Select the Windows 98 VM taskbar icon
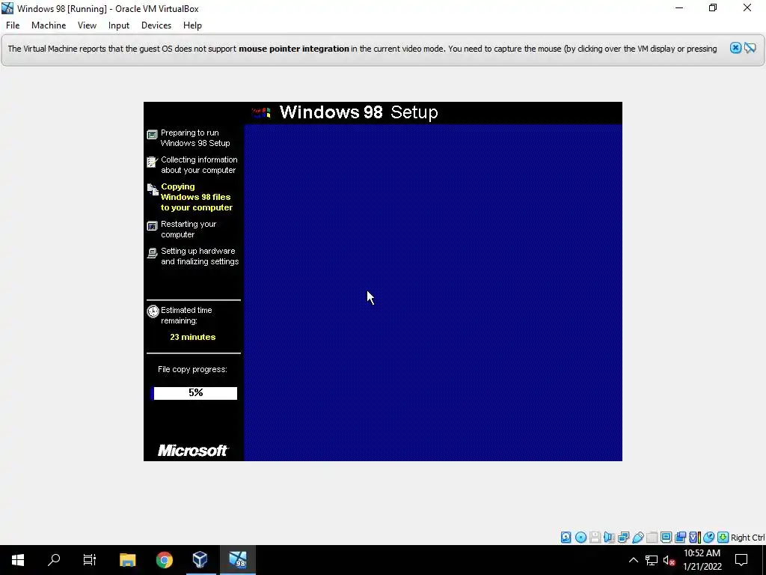This screenshot has width=766, height=575. coord(238,560)
